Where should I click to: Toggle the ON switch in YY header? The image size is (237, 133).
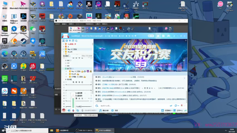[x=151, y=36]
